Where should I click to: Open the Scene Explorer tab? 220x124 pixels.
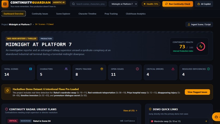click(x=63, y=14)
